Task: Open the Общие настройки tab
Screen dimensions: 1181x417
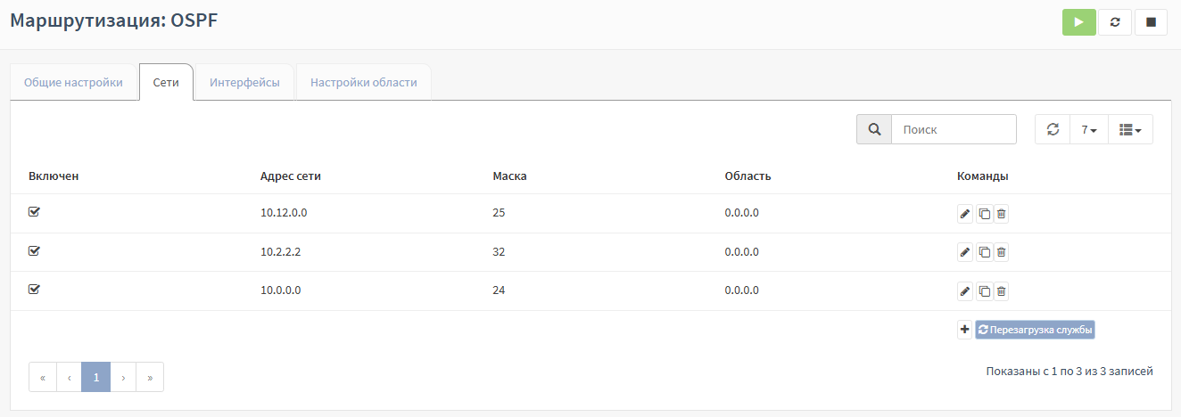Action: click(73, 82)
